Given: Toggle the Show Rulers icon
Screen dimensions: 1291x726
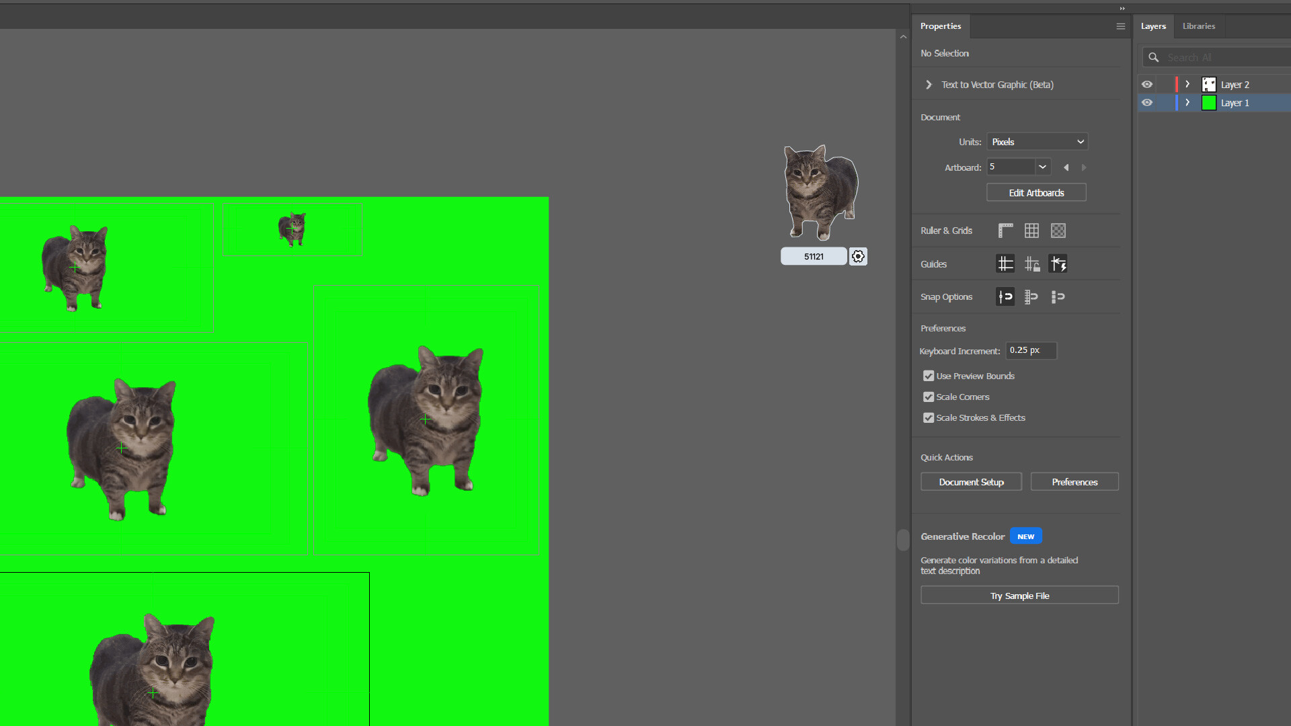Looking at the screenshot, I should coord(1005,230).
